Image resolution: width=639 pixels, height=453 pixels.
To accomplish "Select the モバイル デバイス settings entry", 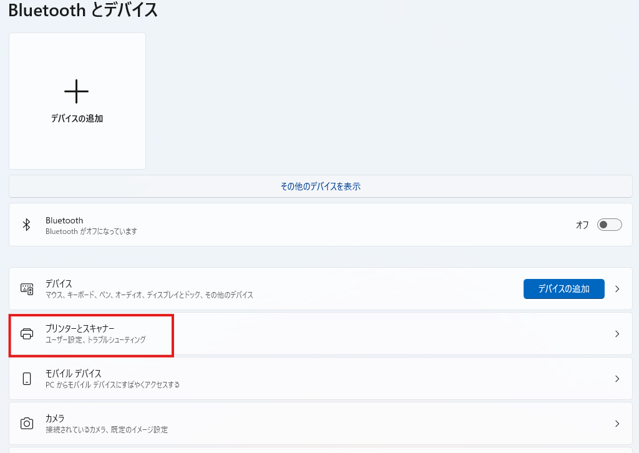I will pyautogui.click(x=74, y=373).
